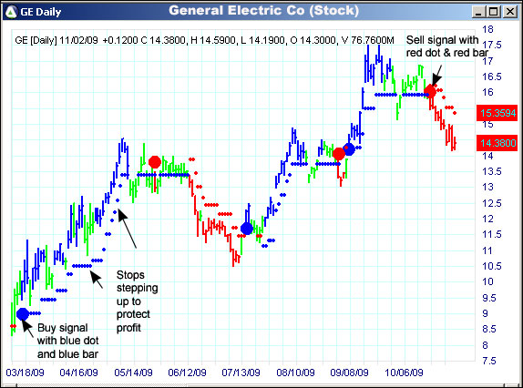The width and height of the screenshot is (523, 388).
Task: Click the large blue dot in early September
Action: [x=349, y=149]
